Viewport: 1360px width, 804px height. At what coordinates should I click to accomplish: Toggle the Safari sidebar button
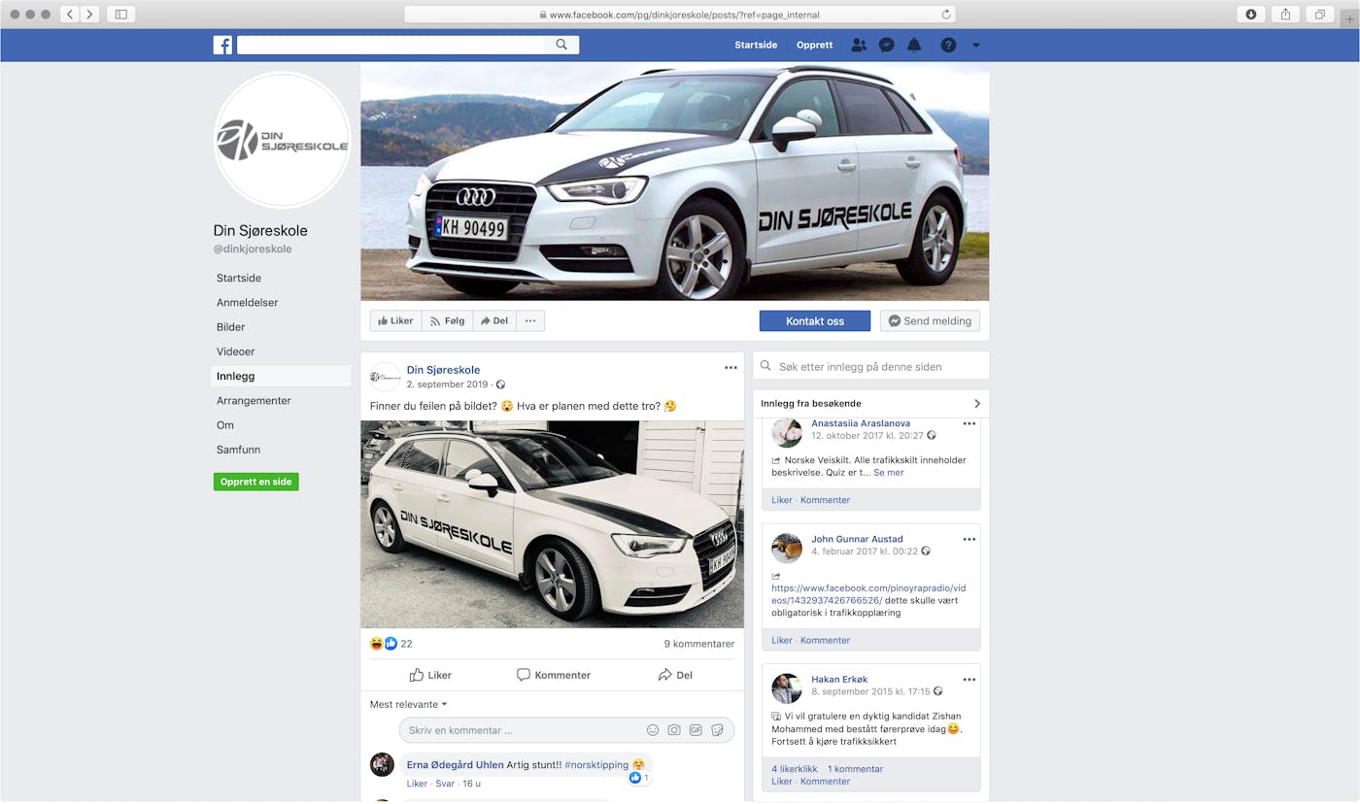(121, 14)
